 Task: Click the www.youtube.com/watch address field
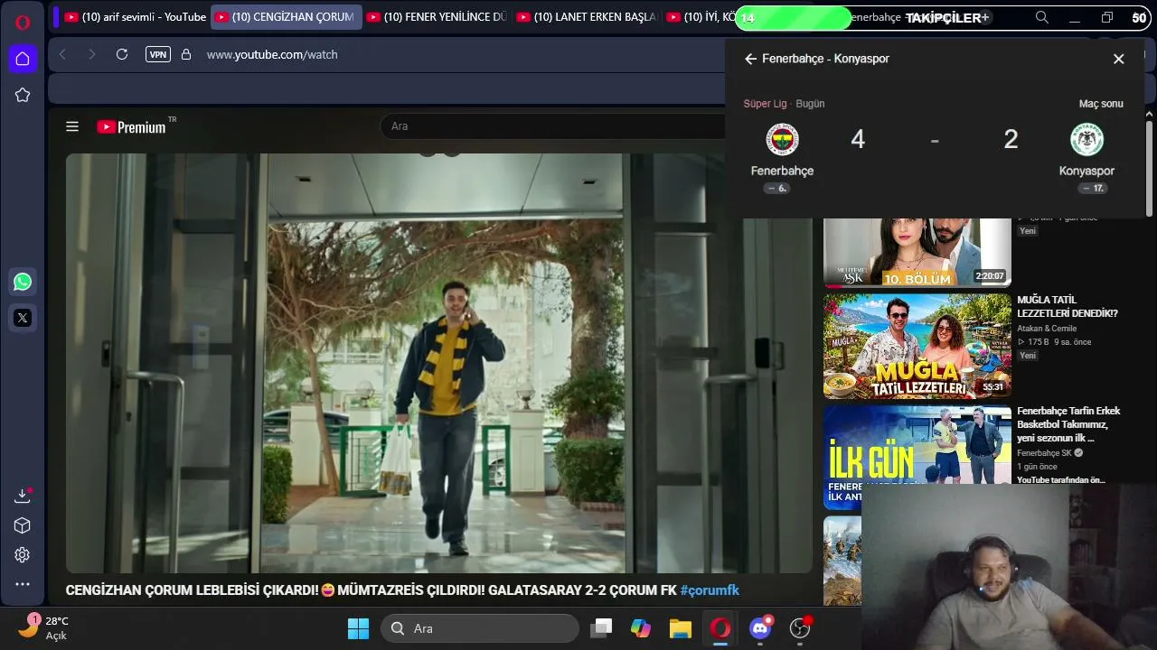pyautogui.click(x=272, y=54)
